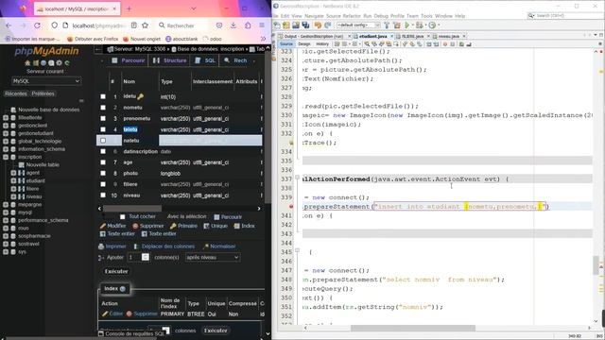Click Clean and Build Project icon
605x340 pixels.
click(397, 25)
